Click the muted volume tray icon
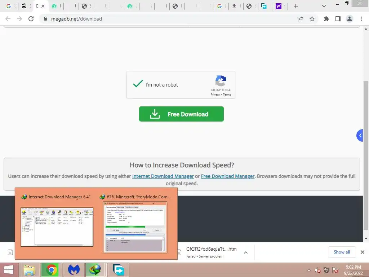 [x=317, y=270]
